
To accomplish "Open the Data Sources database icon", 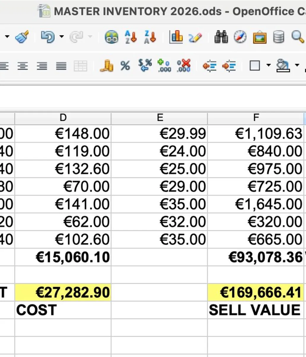I will 278,37.
